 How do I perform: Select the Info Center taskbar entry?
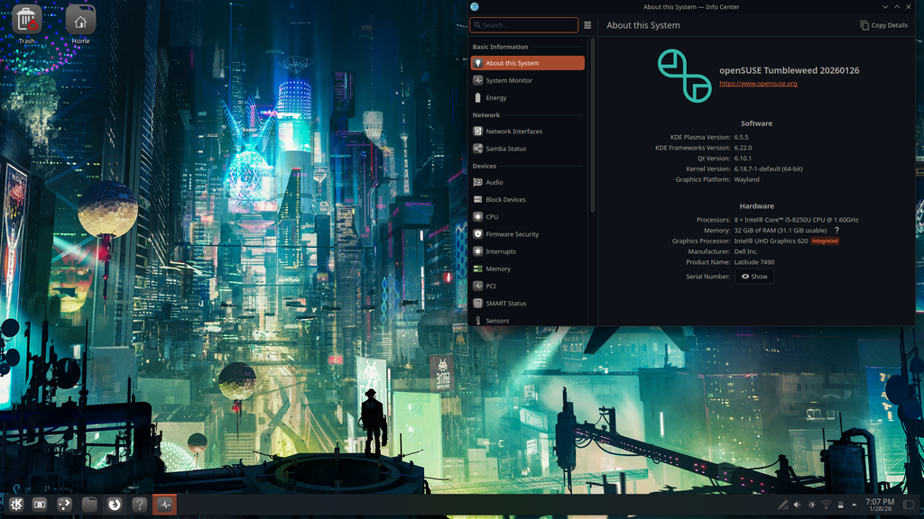(164, 505)
